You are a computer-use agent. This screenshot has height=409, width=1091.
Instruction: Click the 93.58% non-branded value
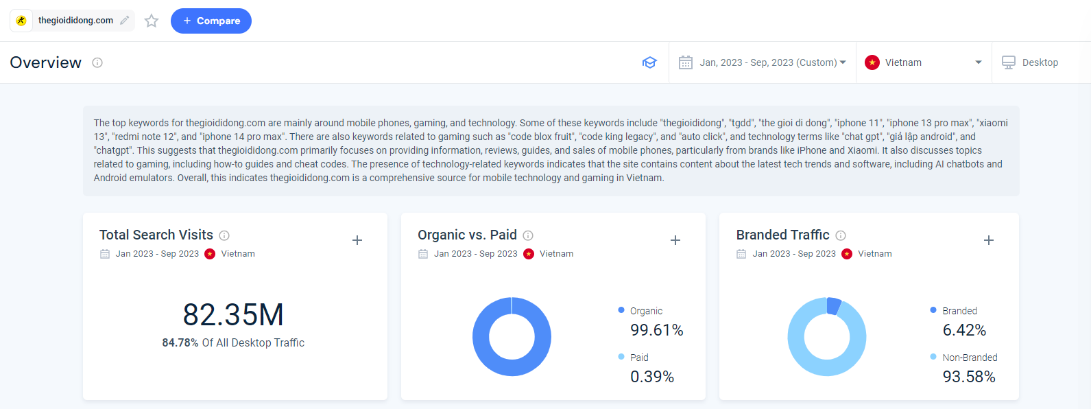point(969,377)
